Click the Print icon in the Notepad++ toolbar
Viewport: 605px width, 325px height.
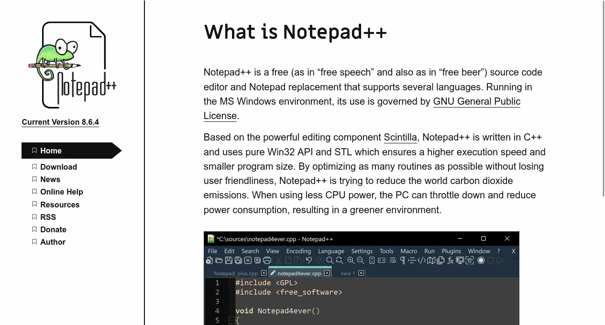pyautogui.click(x=267, y=260)
